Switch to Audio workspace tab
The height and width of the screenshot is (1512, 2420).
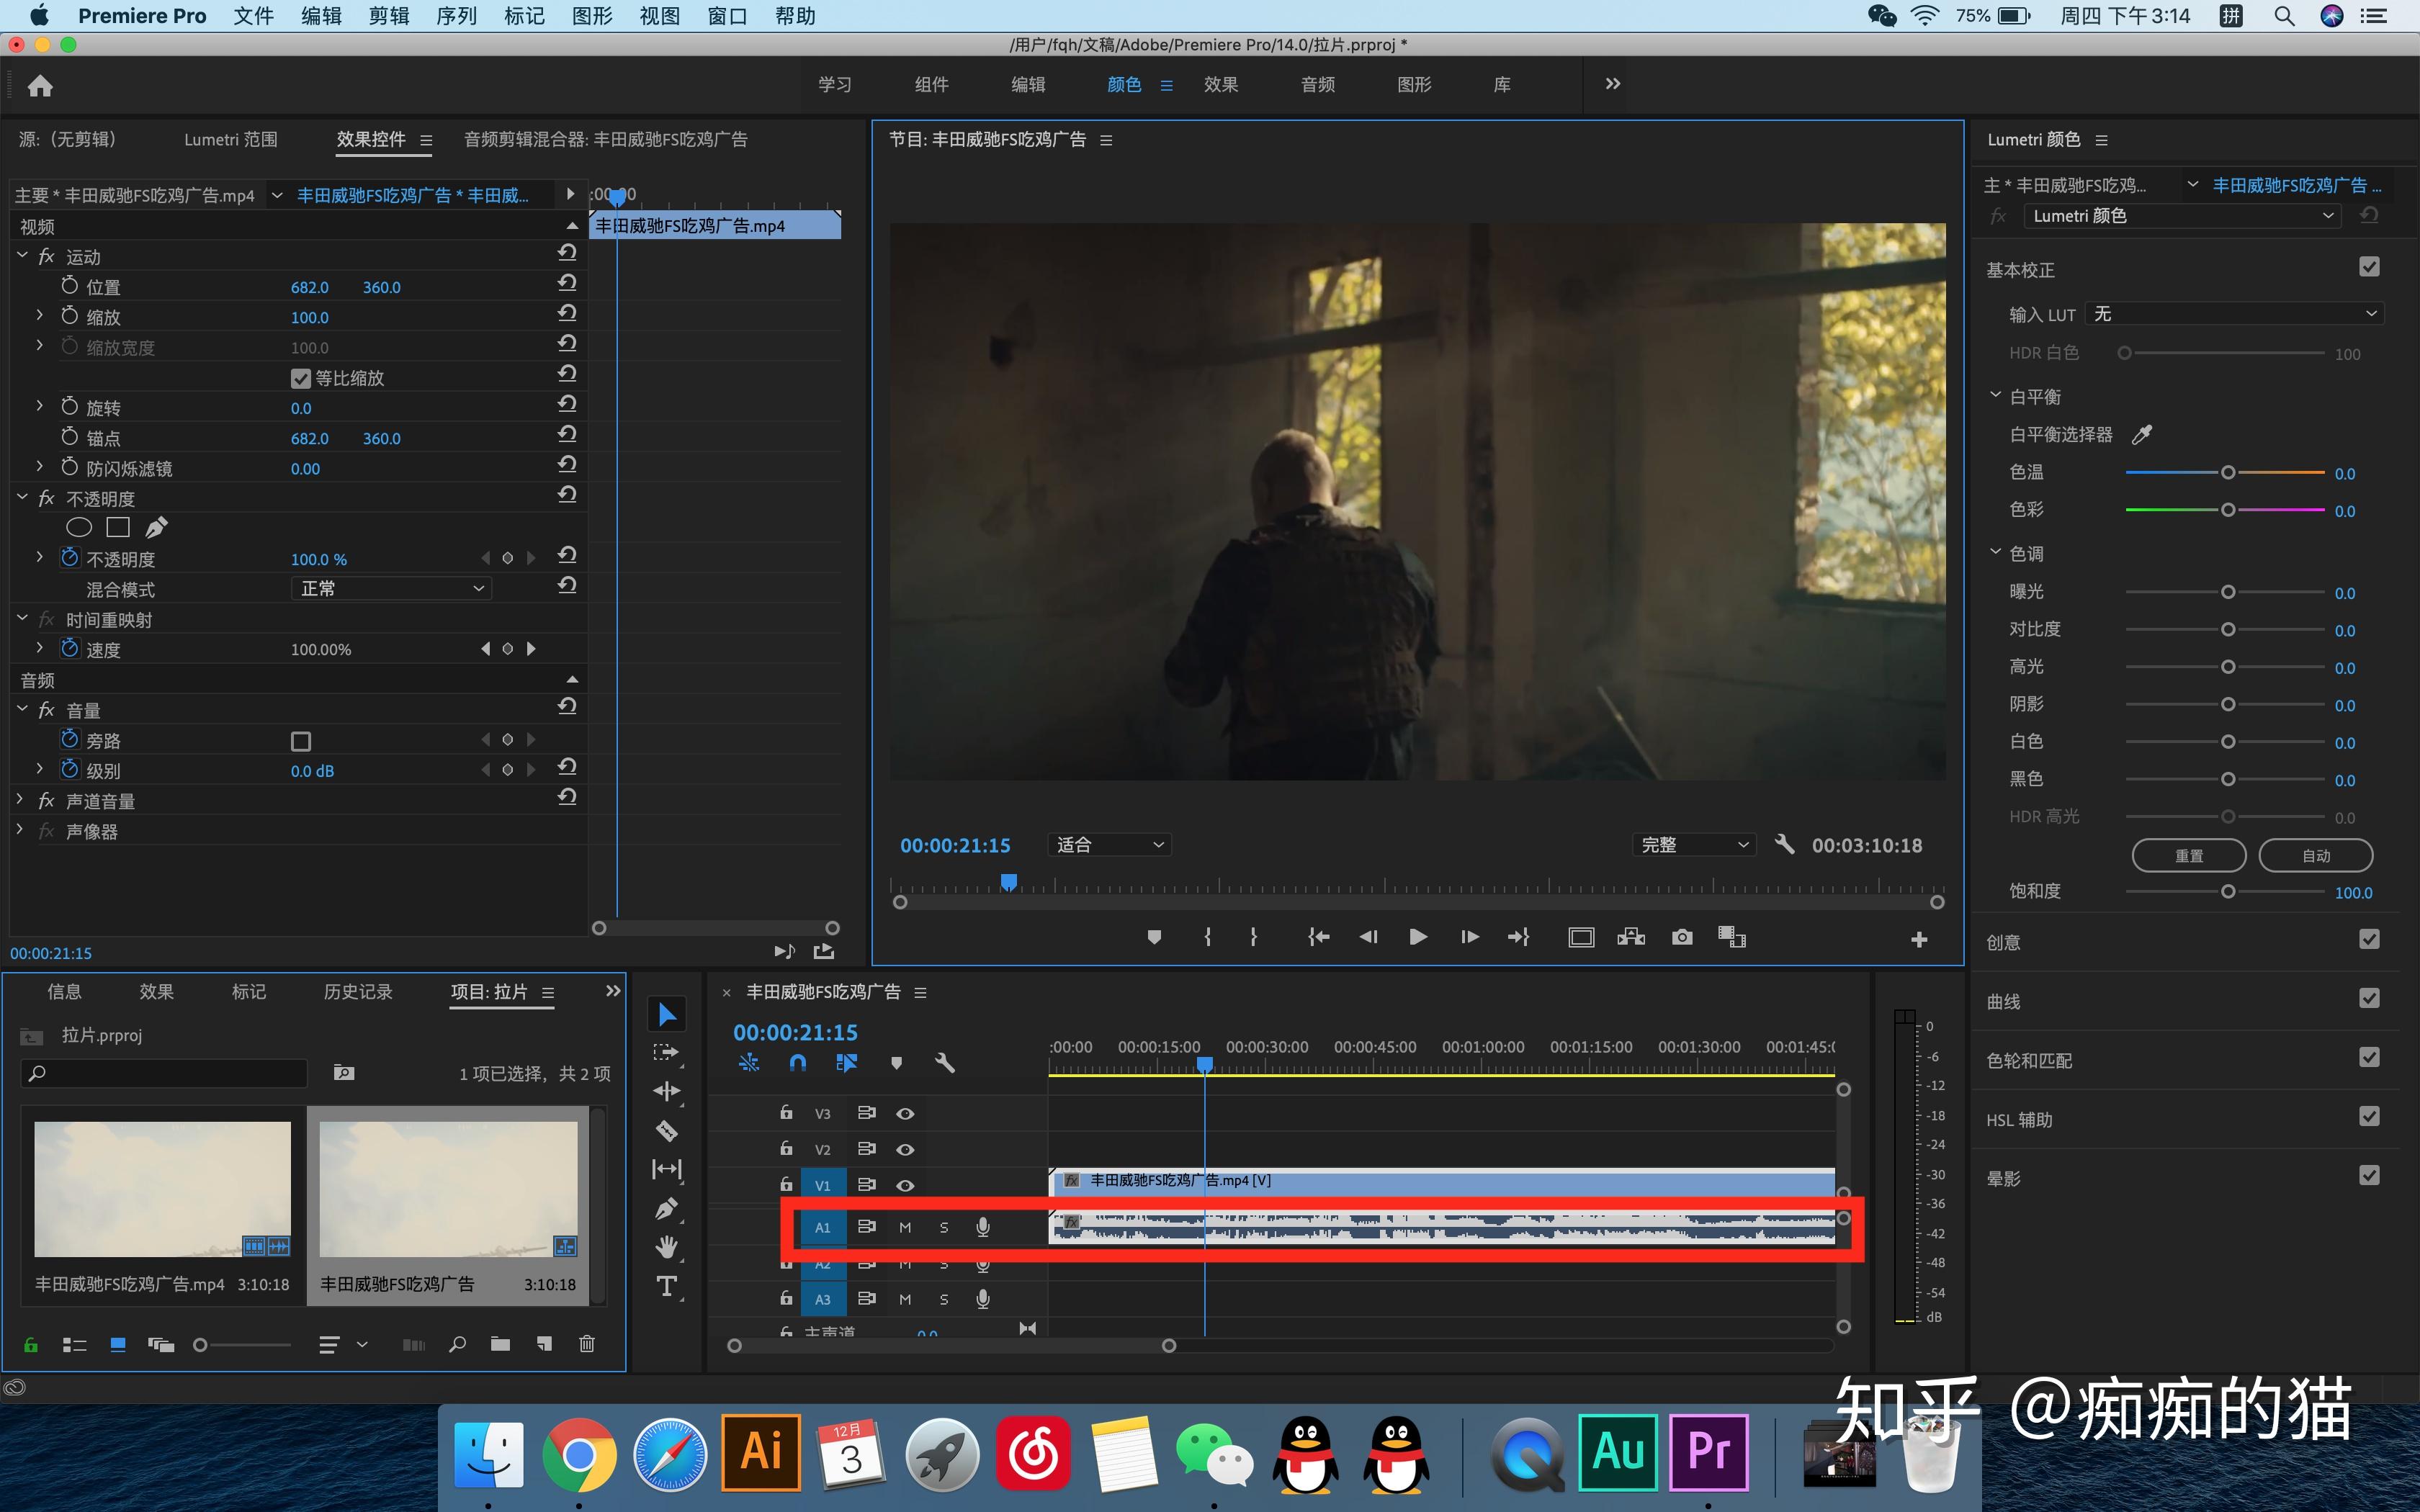[1317, 85]
